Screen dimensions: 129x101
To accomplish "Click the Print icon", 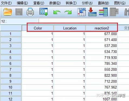I will [30, 12].
